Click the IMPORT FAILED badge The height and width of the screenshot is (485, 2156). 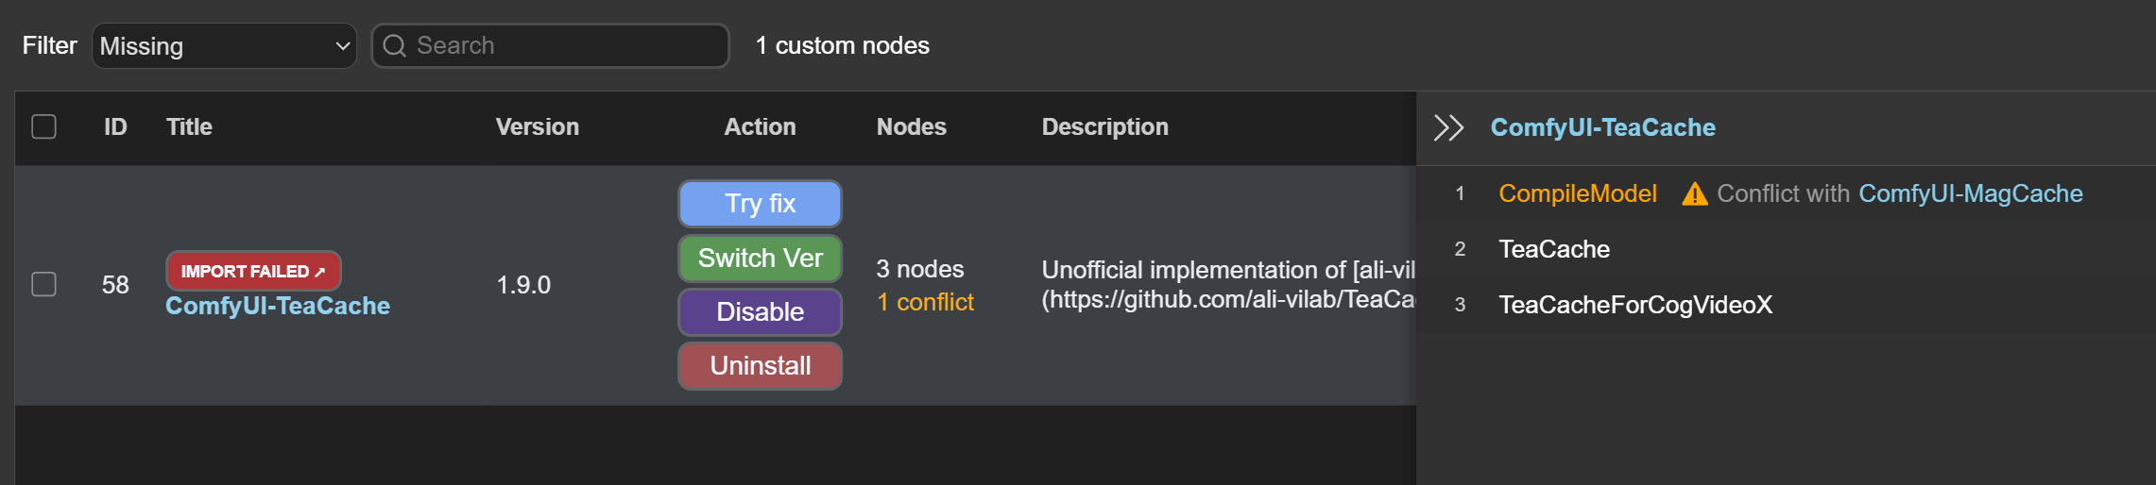pyautogui.click(x=252, y=271)
